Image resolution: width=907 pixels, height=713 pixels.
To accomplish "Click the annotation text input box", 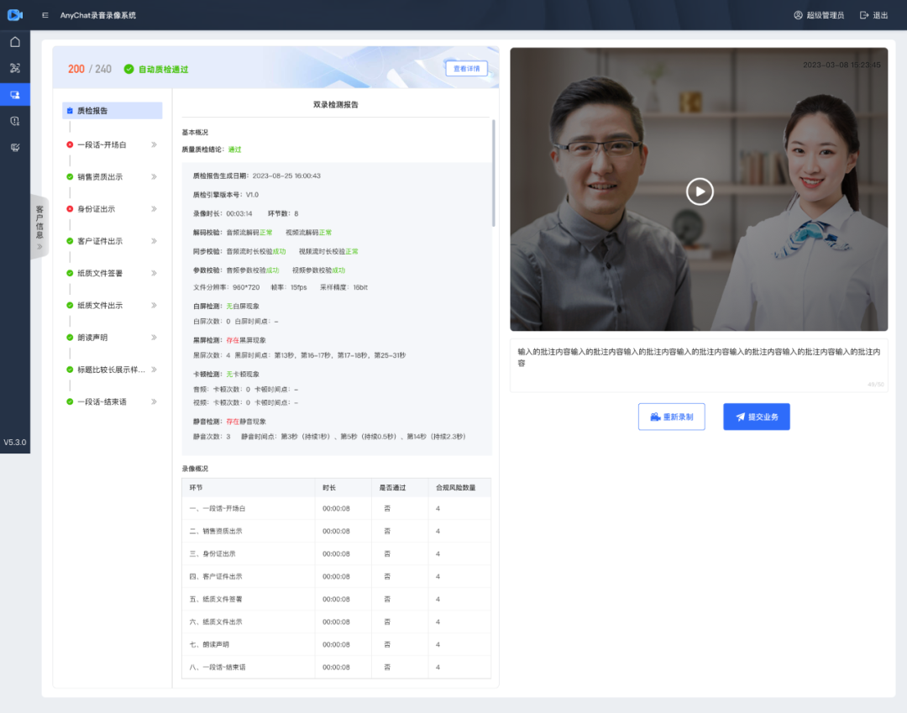I will (x=698, y=365).
